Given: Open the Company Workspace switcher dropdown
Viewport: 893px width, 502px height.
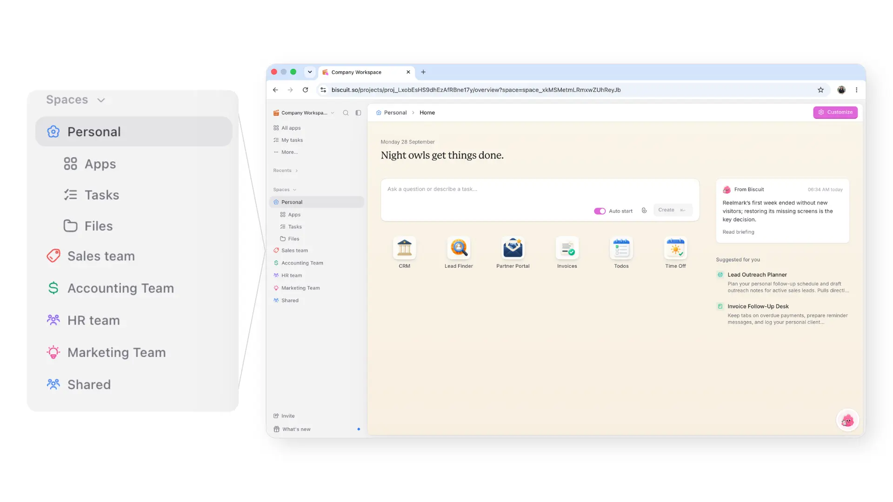Looking at the screenshot, I should pos(304,112).
